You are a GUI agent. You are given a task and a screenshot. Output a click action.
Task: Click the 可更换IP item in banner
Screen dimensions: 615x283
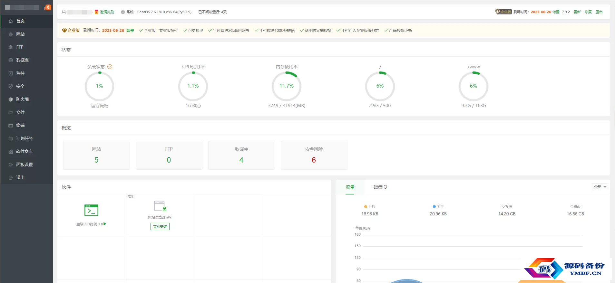point(193,31)
